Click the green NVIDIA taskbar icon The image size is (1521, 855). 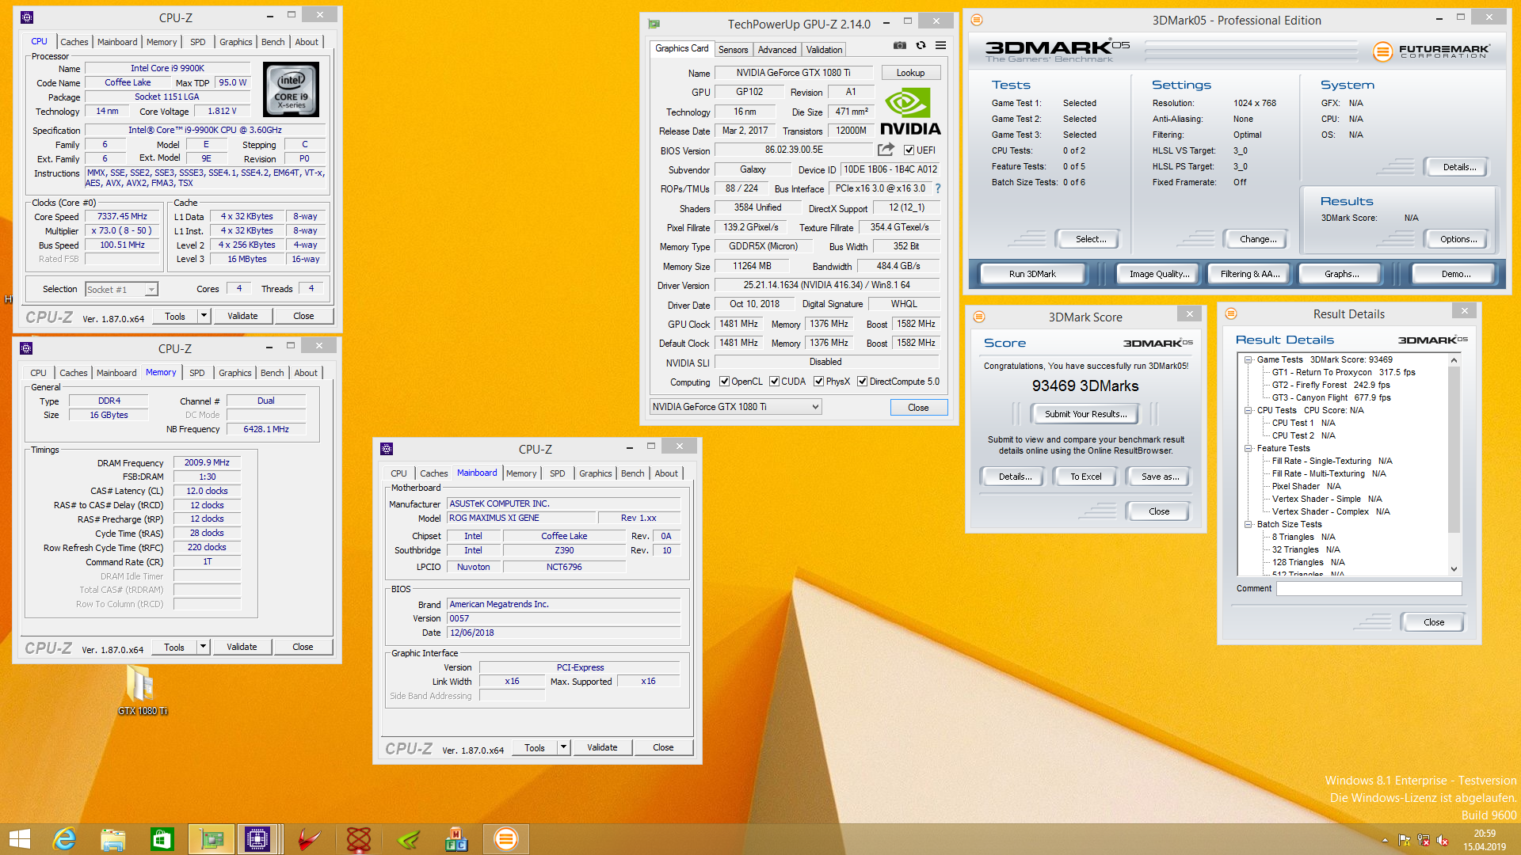pyautogui.click(x=408, y=839)
